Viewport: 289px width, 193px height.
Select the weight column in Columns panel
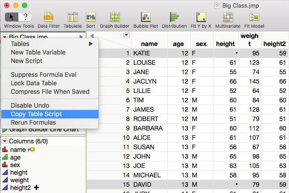[x=19, y=180]
